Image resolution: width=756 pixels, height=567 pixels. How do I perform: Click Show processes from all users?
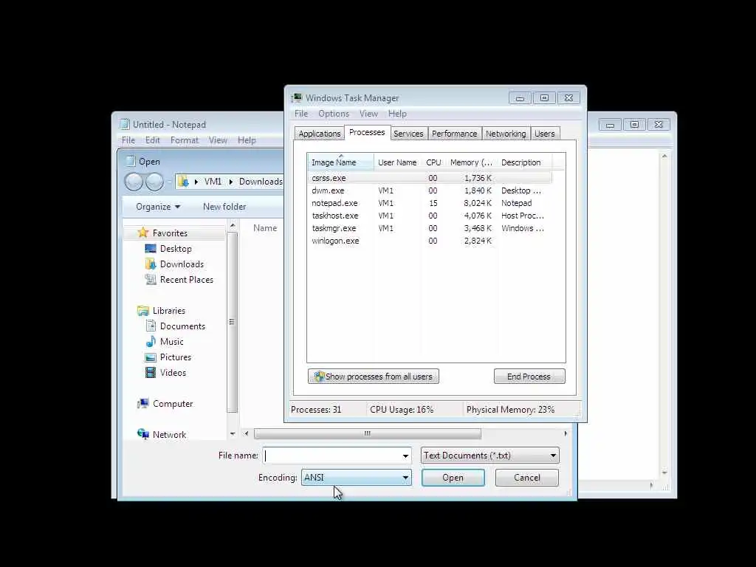click(x=373, y=377)
